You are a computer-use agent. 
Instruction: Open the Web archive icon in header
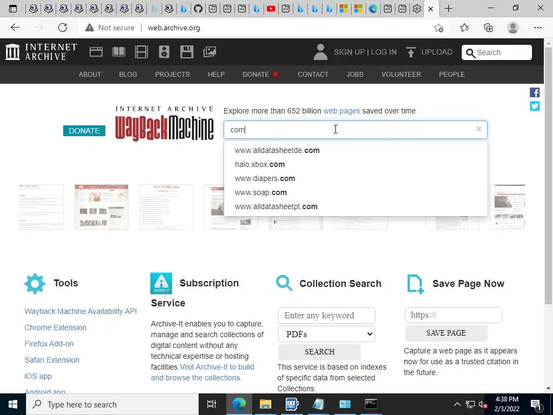click(x=96, y=52)
